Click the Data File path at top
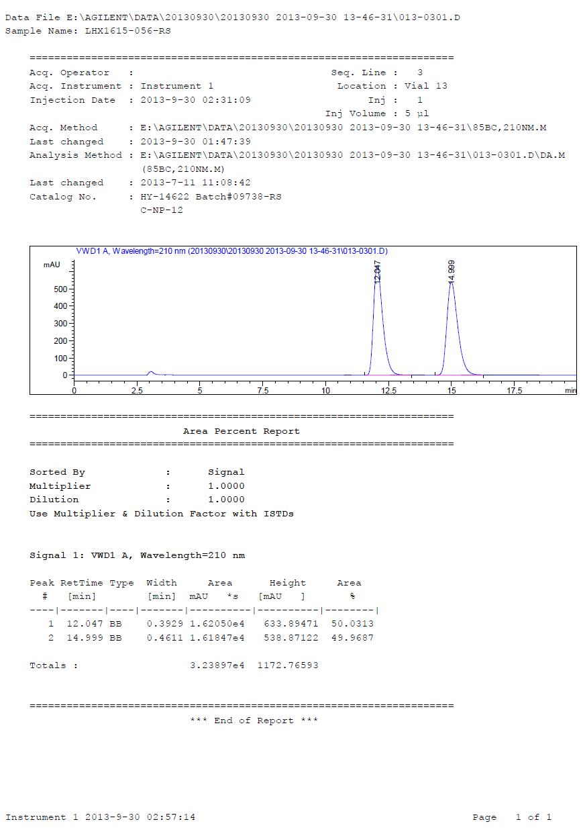 (x=232, y=17)
